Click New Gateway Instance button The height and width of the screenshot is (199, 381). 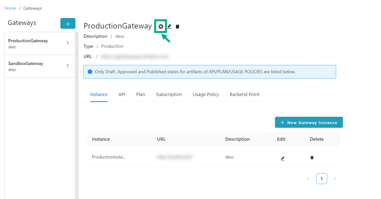pyautogui.click(x=309, y=122)
